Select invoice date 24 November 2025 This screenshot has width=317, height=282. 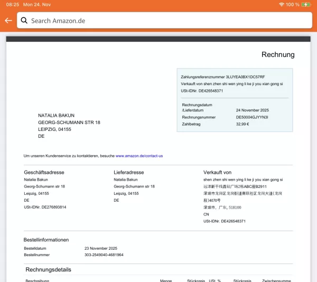(253, 110)
